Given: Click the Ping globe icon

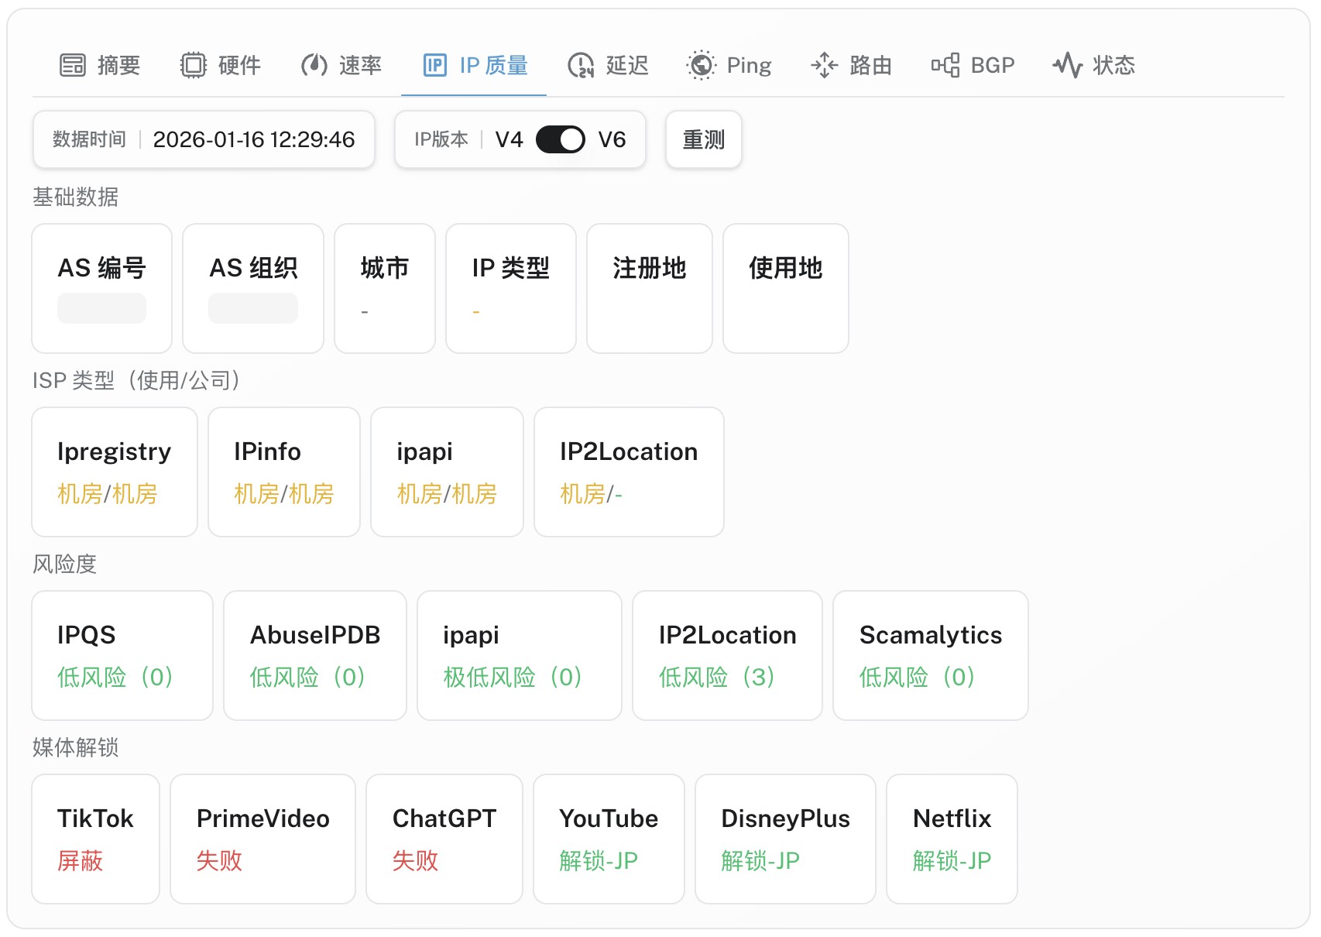Looking at the screenshot, I should (x=702, y=65).
